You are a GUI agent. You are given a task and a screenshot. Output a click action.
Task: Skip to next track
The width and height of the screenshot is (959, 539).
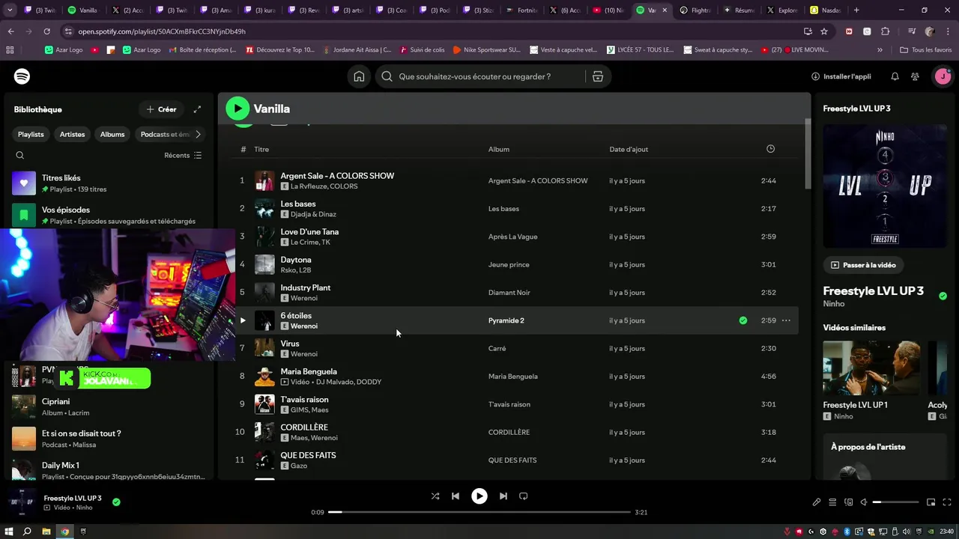(x=503, y=496)
